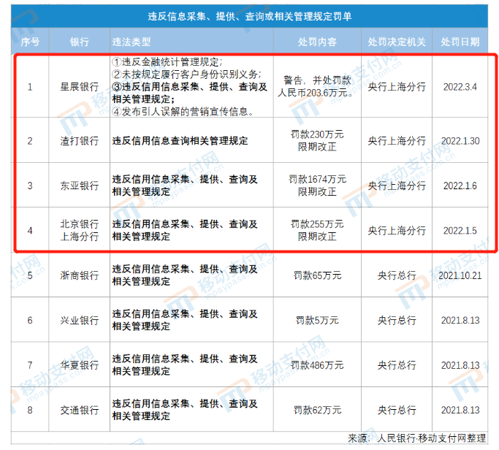
Task: Click the penalty 罚款486万元
Action: point(317,365)
